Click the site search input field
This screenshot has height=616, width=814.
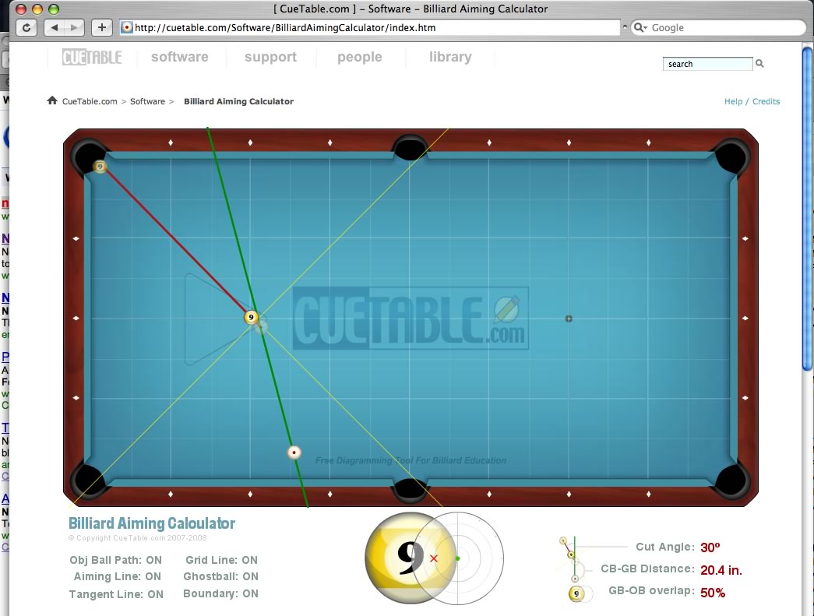pos(707,64)
